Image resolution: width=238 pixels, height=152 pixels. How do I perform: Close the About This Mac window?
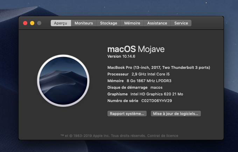25,23
